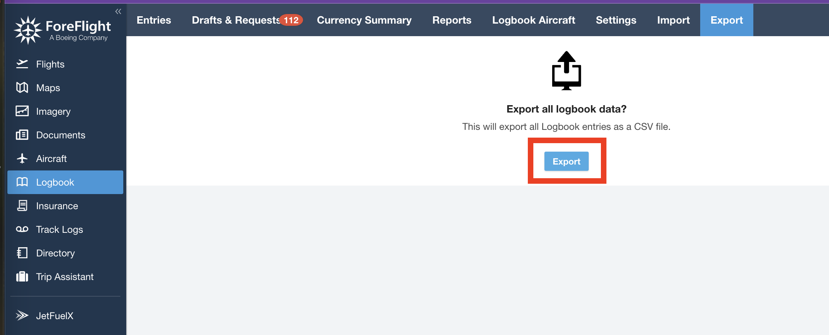Open Trip Assistant
The height and width of the screenshot is (335, 829).
[x=64, y=276]
